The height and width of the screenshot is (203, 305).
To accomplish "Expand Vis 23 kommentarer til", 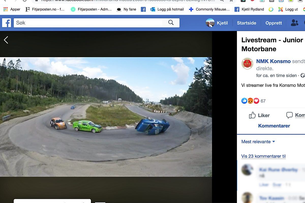I will (264, 156).
